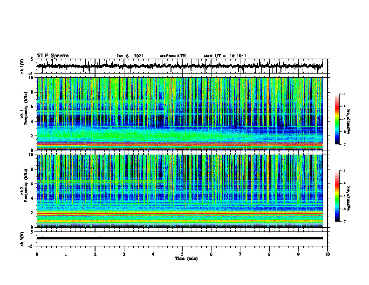Click the "5" minute tick label on the time axis
The width and height of the screenshot is (369, 285).
[x=182, y=254]
